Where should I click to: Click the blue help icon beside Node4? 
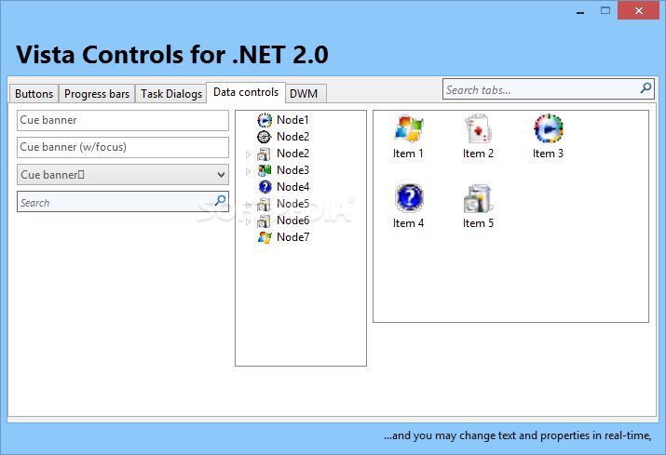click(265, 187)
